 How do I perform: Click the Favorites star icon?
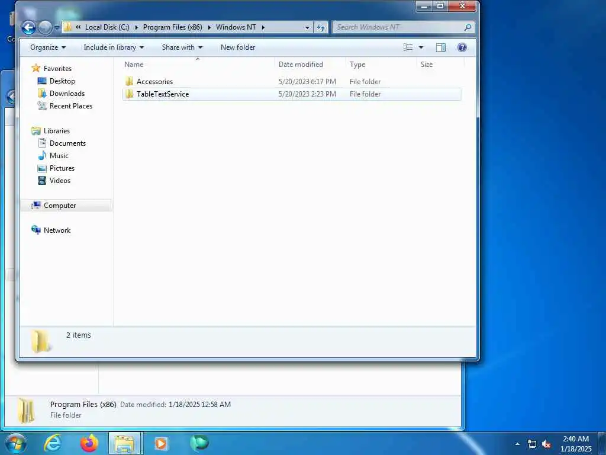[36, 68]
